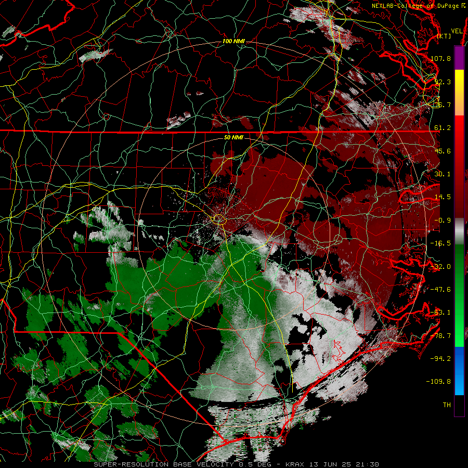
Task: Click the 14.5 value on the velocity scale
Action: point(443,197)
